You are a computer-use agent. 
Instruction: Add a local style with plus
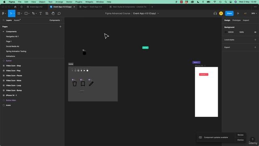click(255, 40)
